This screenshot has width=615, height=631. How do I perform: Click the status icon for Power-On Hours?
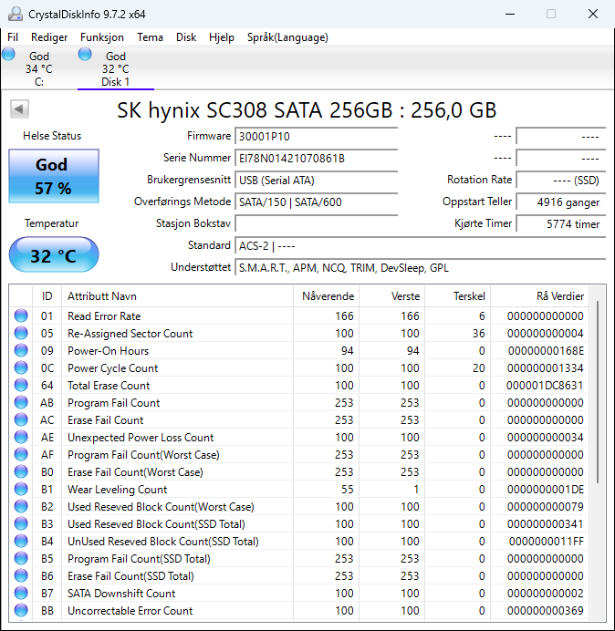click(21, 350)
